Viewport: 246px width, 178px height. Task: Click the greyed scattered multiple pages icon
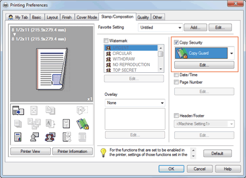click(34, 123)
